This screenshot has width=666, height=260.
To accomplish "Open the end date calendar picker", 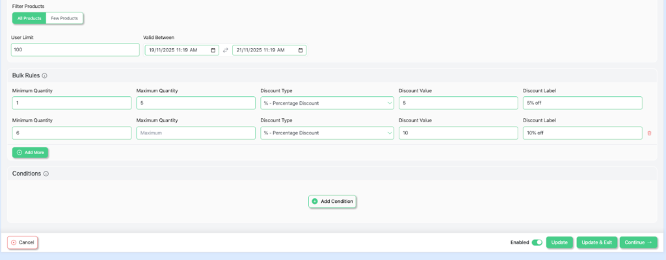I will click(300, 50).
